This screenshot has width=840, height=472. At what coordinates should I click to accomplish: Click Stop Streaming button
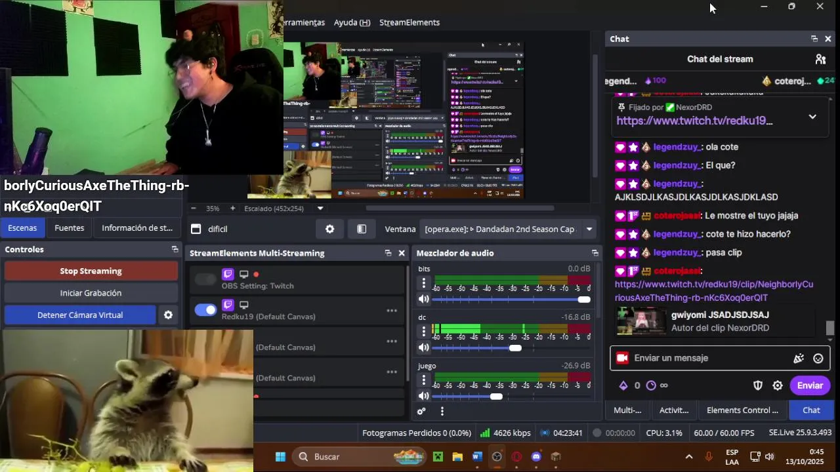click(x=91, y=271)
